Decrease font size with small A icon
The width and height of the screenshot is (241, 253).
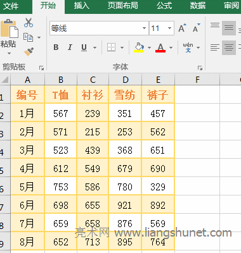pos(197,28)
